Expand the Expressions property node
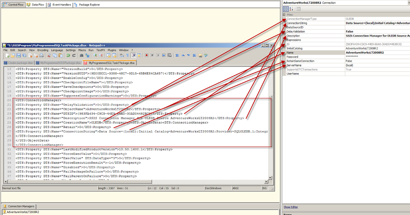 284,40
